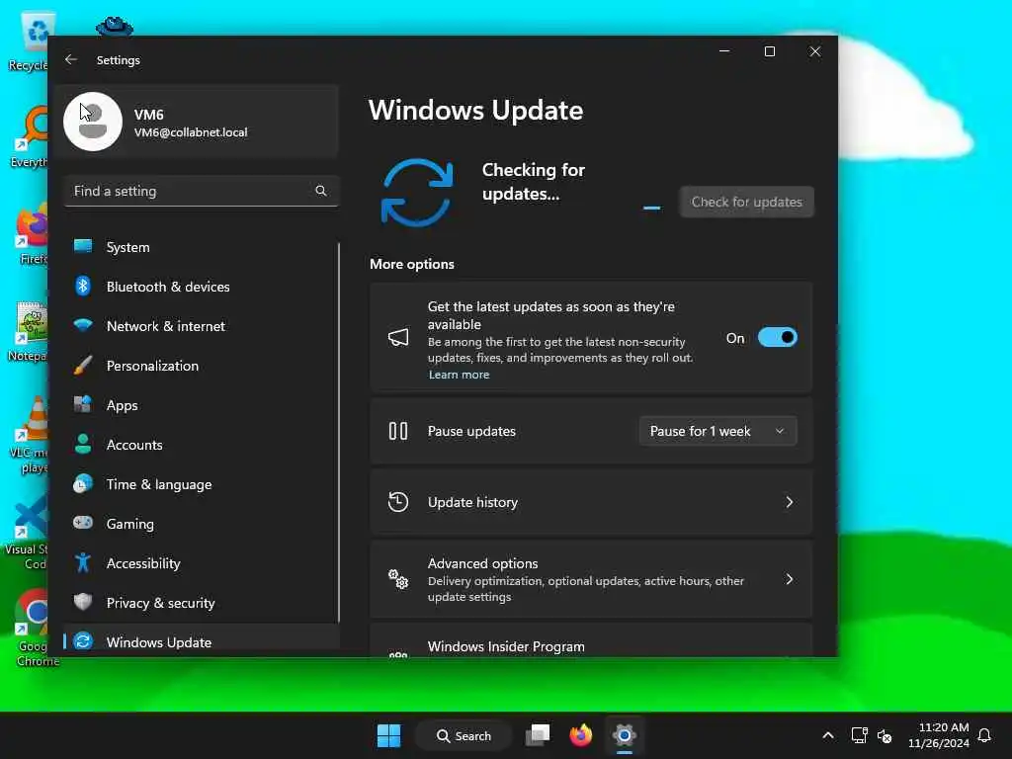Go to Privacy & security section label
The height and width of the screenshot is (759, 1012).
(x=161, y=603)
